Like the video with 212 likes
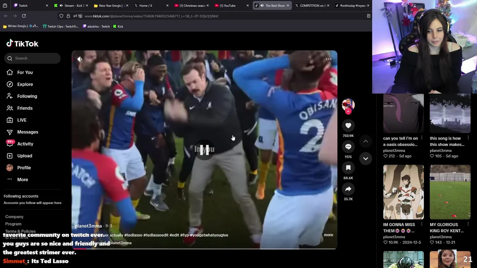 pos(386,156)
